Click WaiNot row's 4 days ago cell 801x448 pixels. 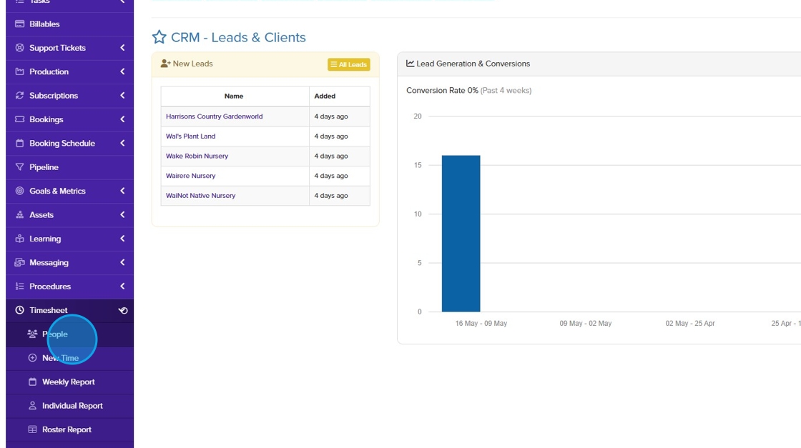[x=339, y=196]
